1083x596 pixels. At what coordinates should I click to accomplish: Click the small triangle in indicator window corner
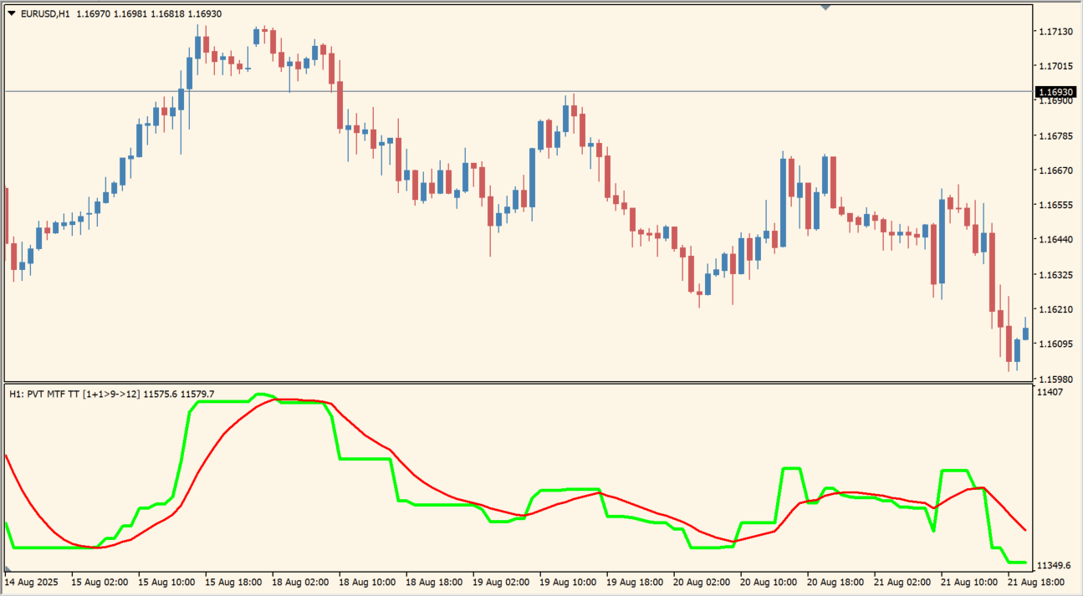(8, 568)
